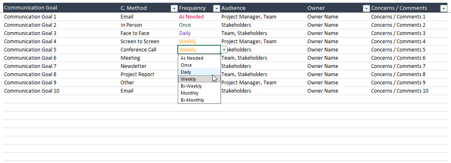
Task: Select Bi-Monthly from the dropdown list
Action: (x=199, y=100)
